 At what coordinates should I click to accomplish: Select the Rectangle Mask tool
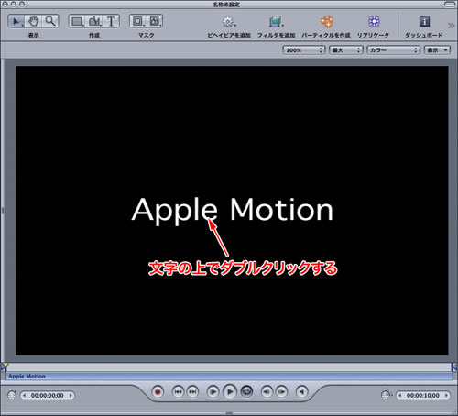click(x=138, y=21)
